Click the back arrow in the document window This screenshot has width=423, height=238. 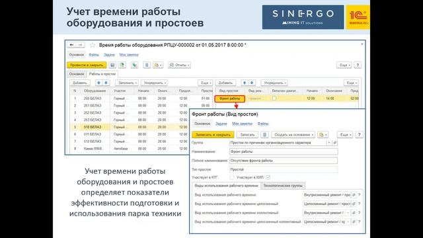[72, 45]
